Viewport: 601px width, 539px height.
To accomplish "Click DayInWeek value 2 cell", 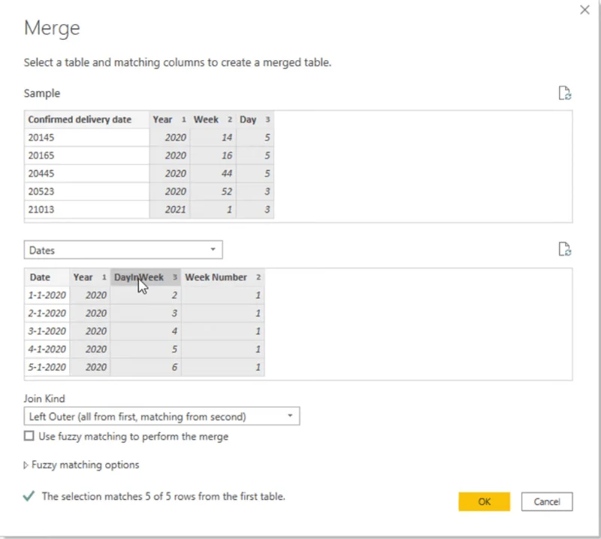I will click(x=146, y=295).
